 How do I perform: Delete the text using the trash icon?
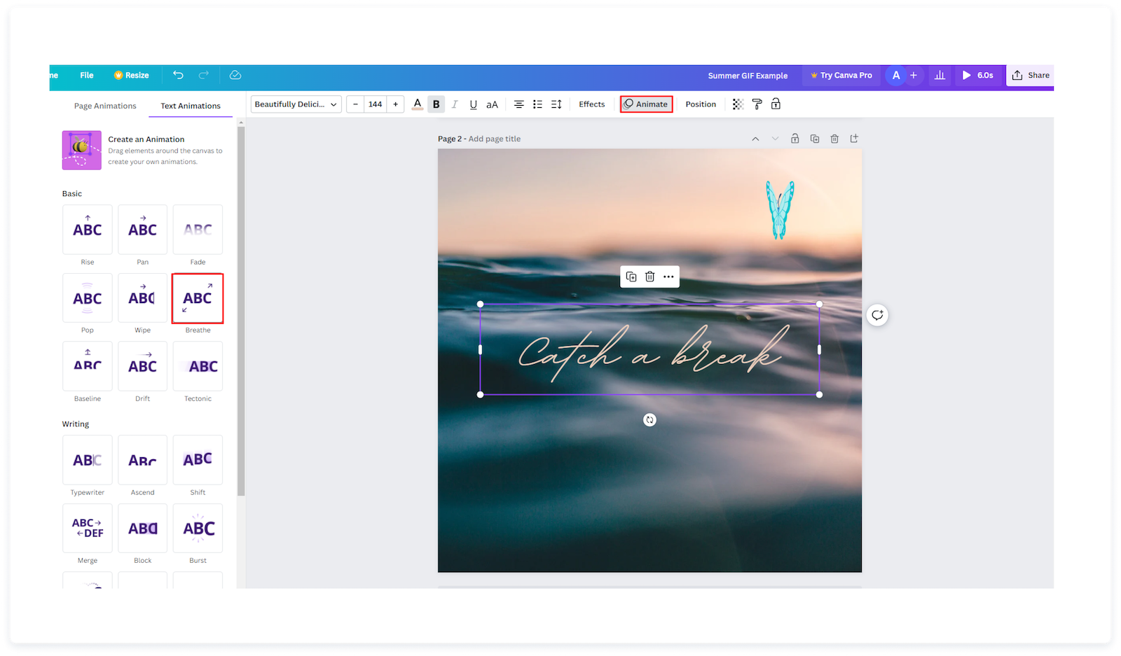coord(649,277)
